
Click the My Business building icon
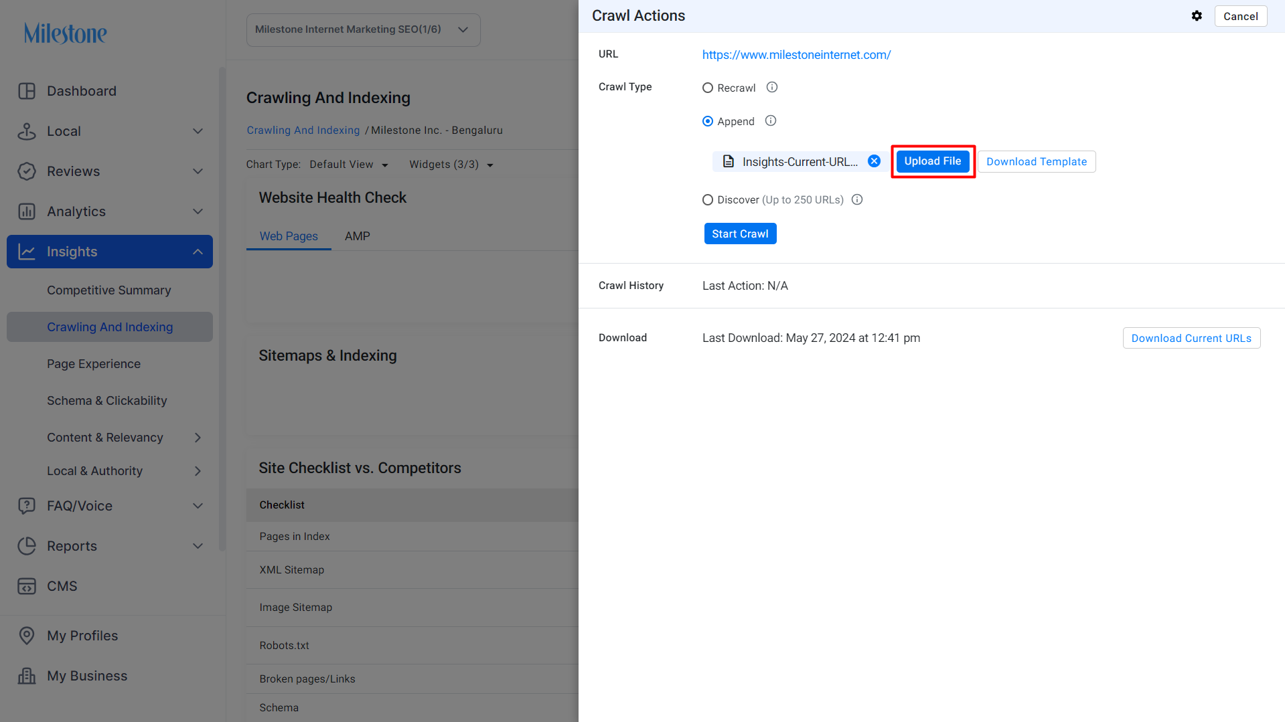tap(27, 676)
